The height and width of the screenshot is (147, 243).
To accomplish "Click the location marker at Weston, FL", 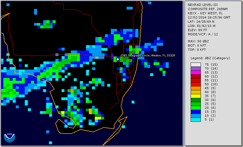I will coord(118,59).
